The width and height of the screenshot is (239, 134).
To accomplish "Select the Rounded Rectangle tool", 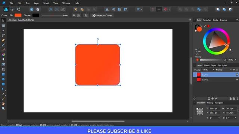I will tap(3, 84).
